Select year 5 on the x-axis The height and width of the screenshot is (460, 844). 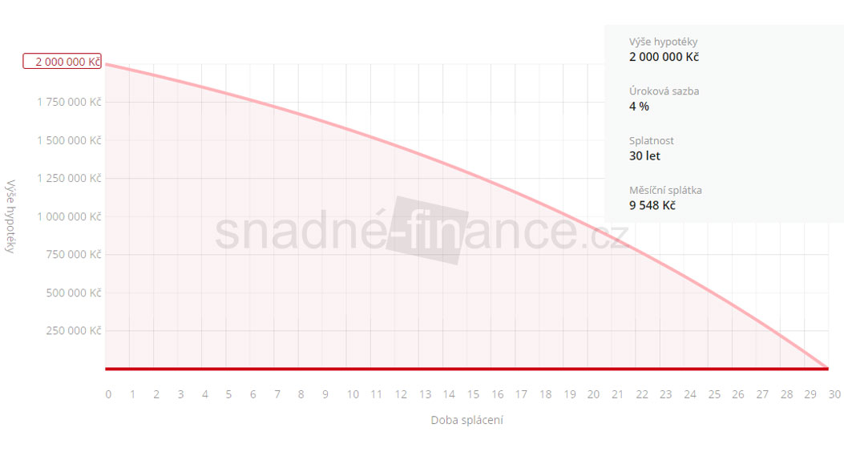coord(228,394)
